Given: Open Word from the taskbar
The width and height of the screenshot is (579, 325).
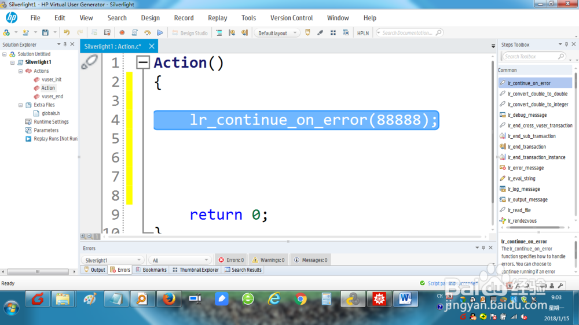Looking at the screenshot, I should (x=405, y=299).
